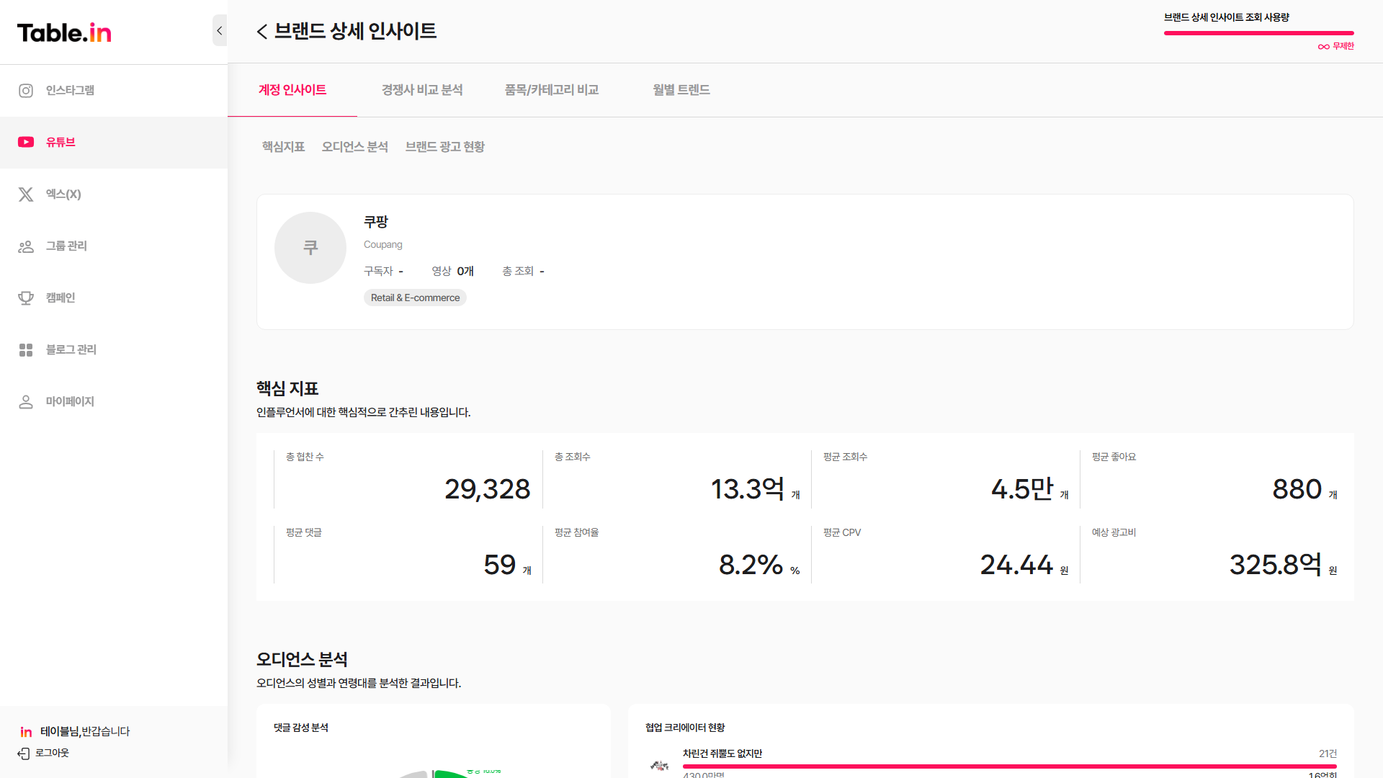The height and width of the screenshot is (778, 1383).
Task: Open the 마이페이지 user icon
Action: 26,402
